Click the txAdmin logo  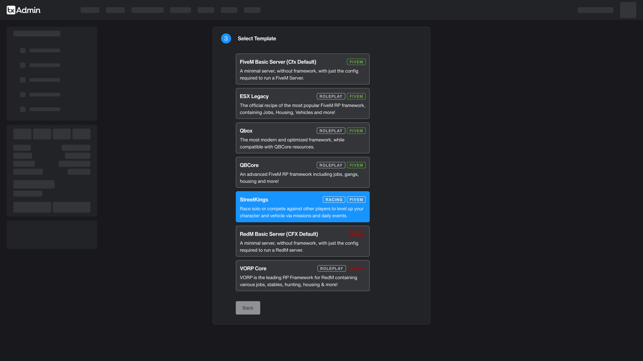click(23, 10)
